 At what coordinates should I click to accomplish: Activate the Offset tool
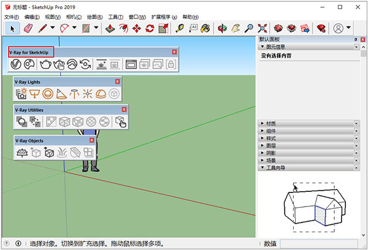click(123, 28)
